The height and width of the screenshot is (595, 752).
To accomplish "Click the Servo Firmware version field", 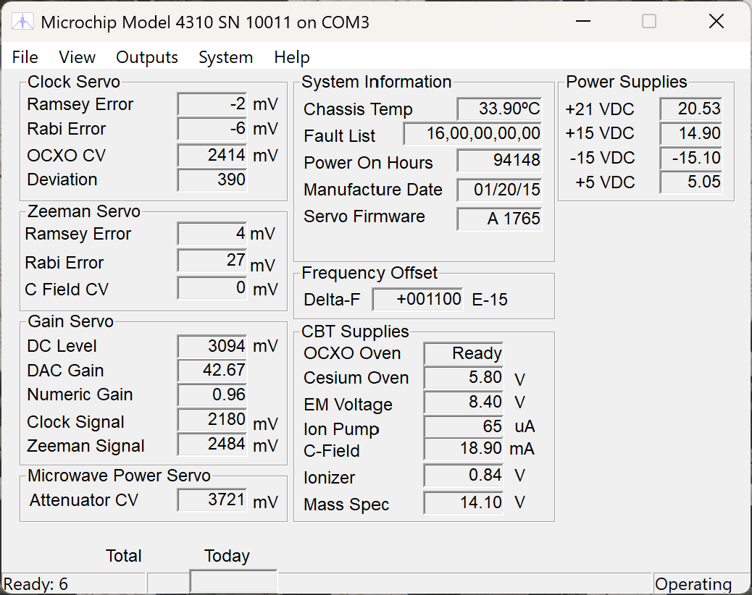I will point(499,219).
